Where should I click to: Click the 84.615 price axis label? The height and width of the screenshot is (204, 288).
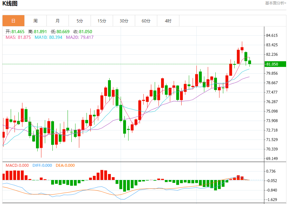[x=272, y=35]
